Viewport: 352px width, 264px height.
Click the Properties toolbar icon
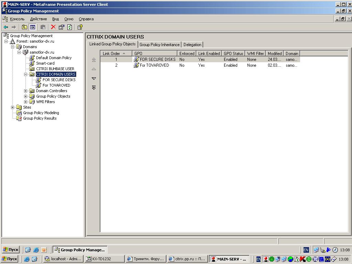(x=62, y=27)
